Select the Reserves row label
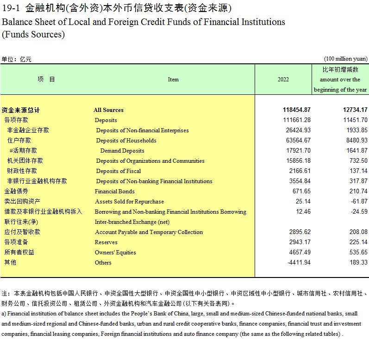This screenshot has height=339, width=369. [106, 242]
